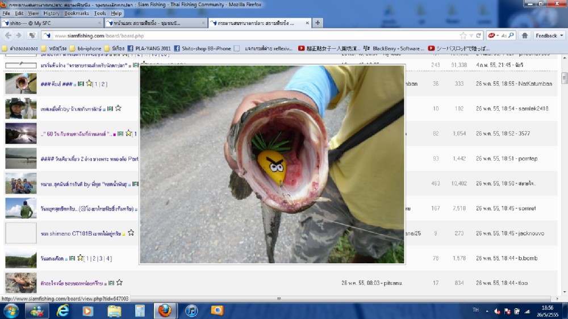This screenshot has width=568, height=319.
Task: Open the Edit menu
Action: 19,14
